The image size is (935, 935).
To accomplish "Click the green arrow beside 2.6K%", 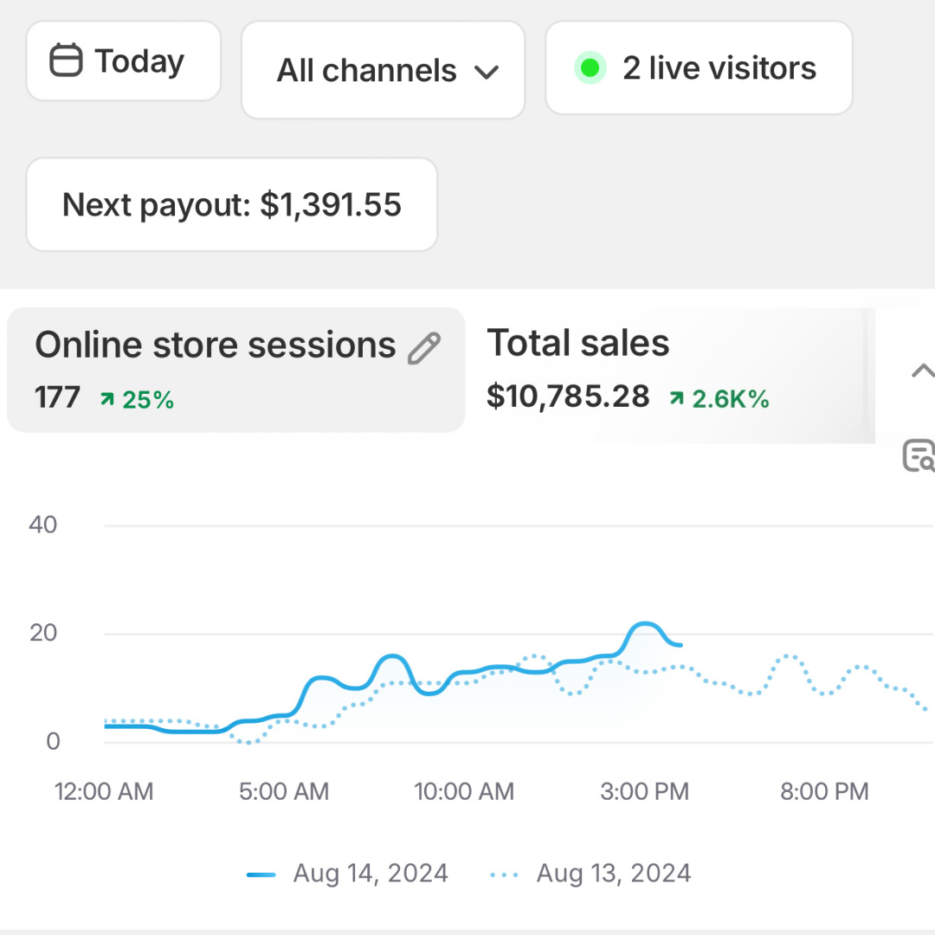I will (x=676, y=398).
